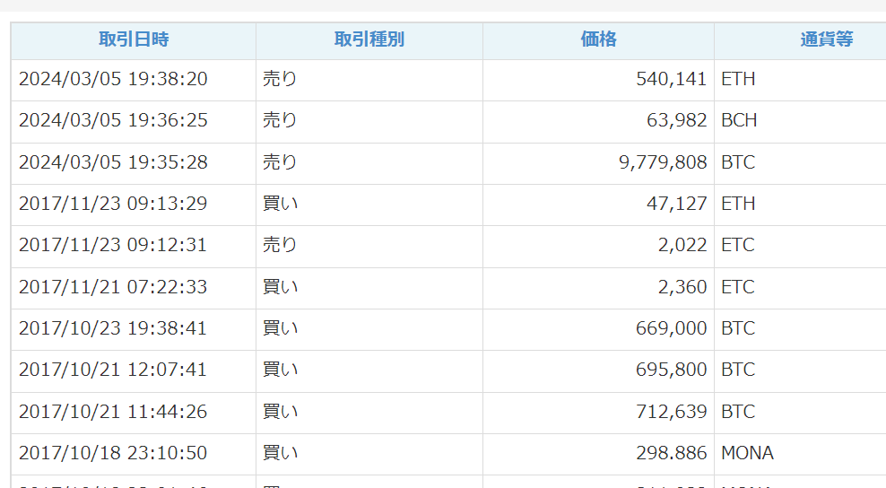Click the 取引日時 column header
The image size is (886, 488).
134,39
